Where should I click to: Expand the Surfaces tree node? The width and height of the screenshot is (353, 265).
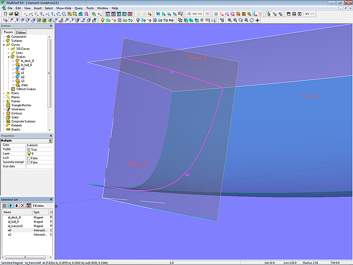(4, 40)
